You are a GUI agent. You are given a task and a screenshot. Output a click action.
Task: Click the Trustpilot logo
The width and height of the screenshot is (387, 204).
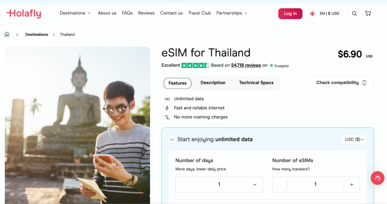pyautogui.click(x=279, y=66)
